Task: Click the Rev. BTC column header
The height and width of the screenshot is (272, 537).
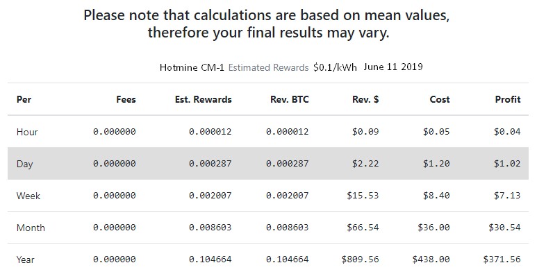Action: click(x=290, y=99)
